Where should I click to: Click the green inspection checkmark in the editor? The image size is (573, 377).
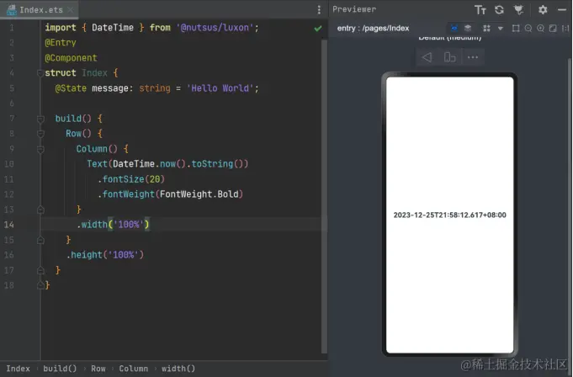(318, 28)
